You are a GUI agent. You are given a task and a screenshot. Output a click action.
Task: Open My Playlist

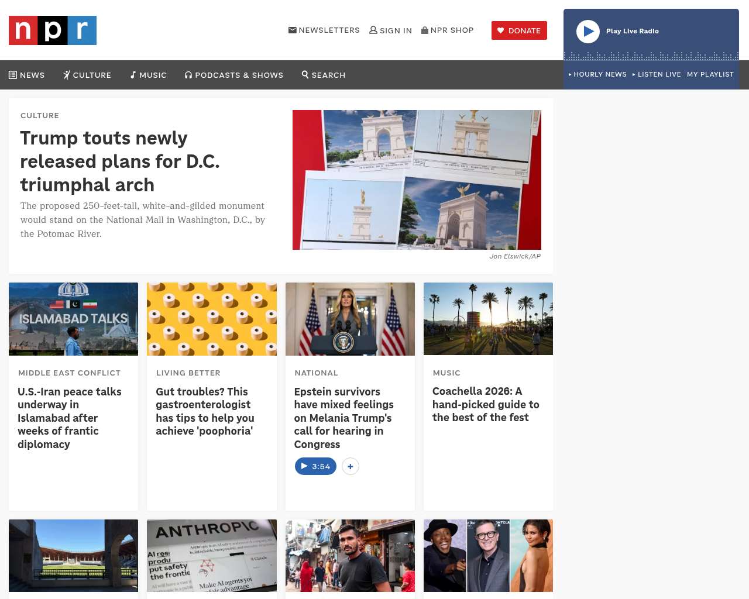tap(710, 74)
